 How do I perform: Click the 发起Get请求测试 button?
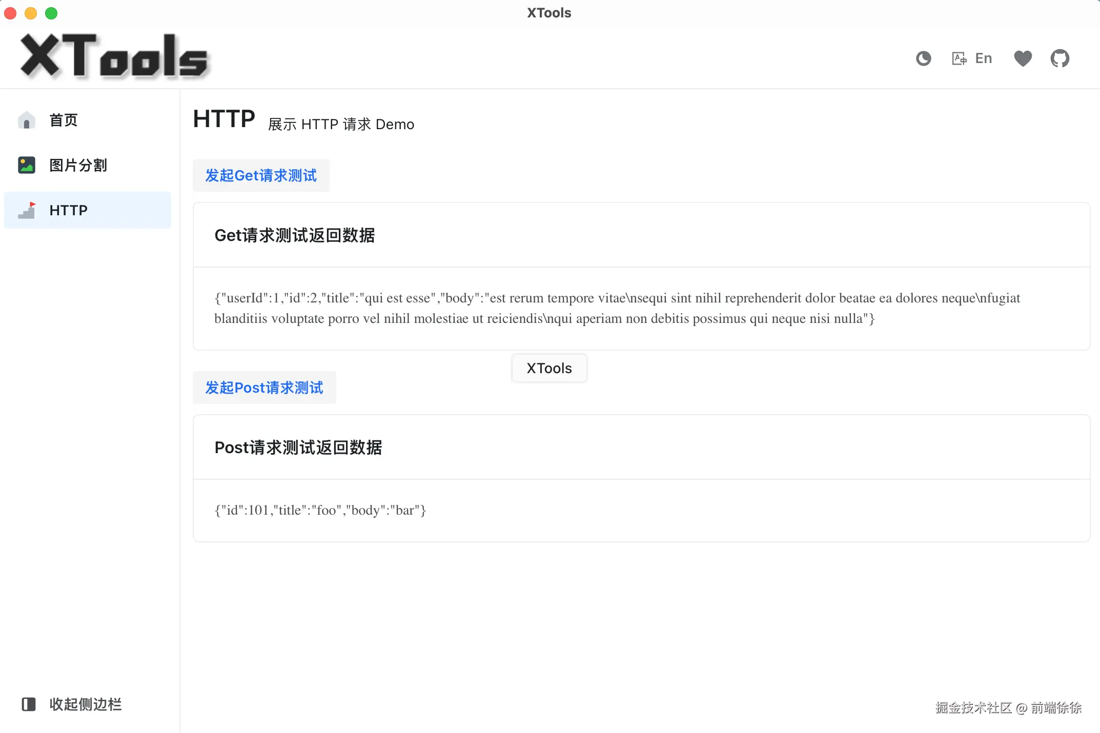click(x=261, y=175)
